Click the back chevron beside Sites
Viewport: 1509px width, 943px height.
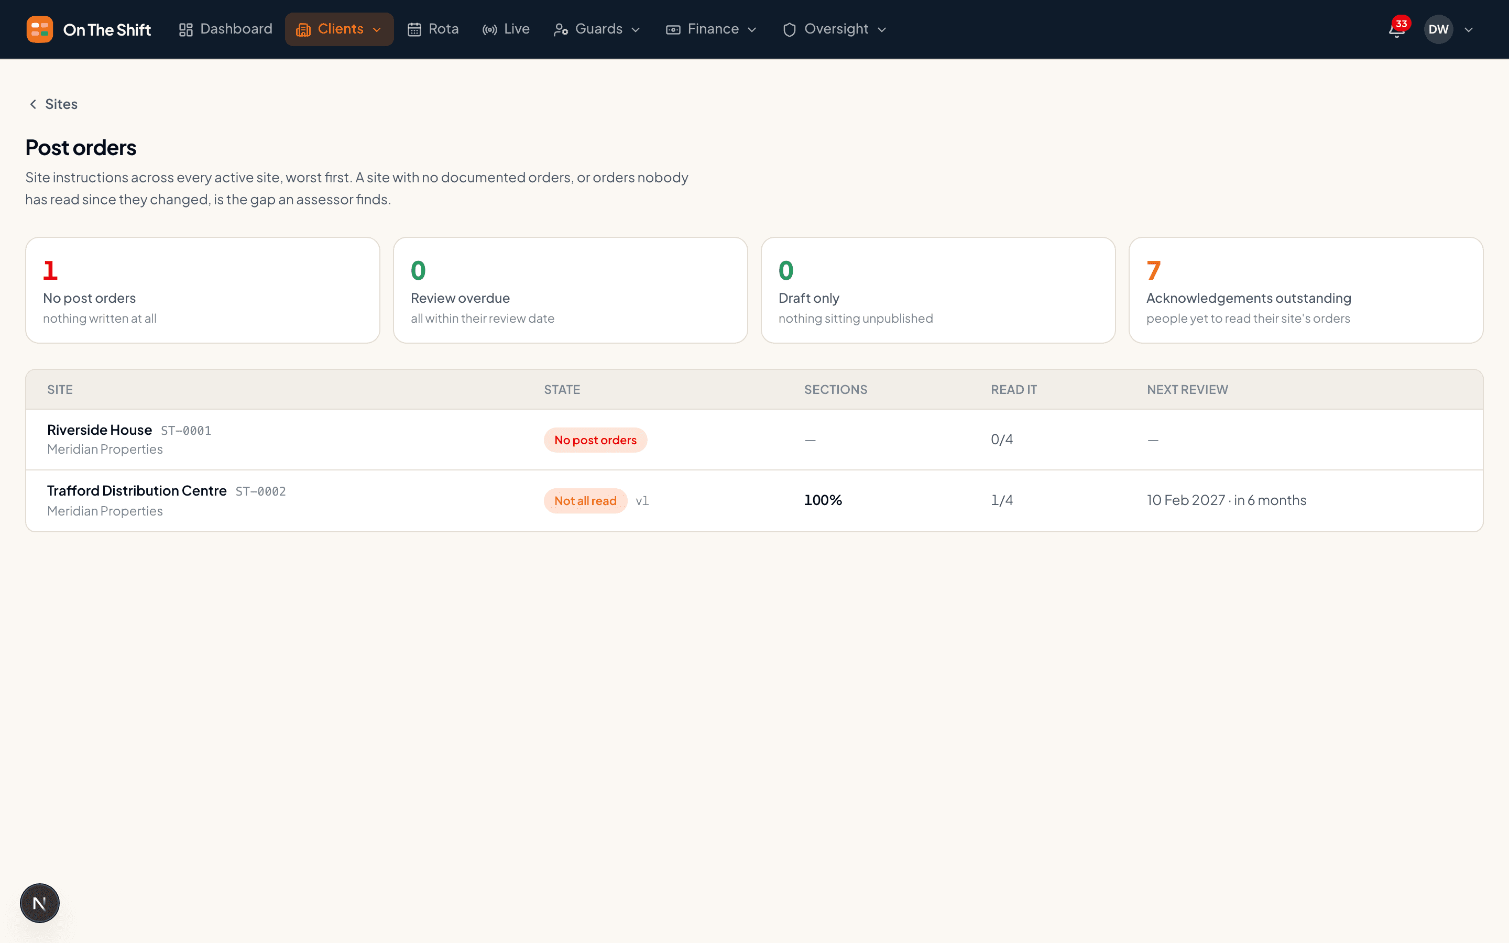point(33,104)
